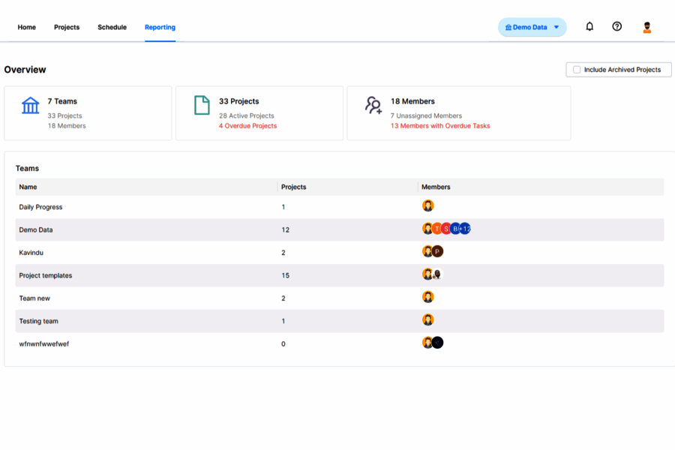Open the user profile avatar menu
Screen dimensions: 675x450
(646, 28)
